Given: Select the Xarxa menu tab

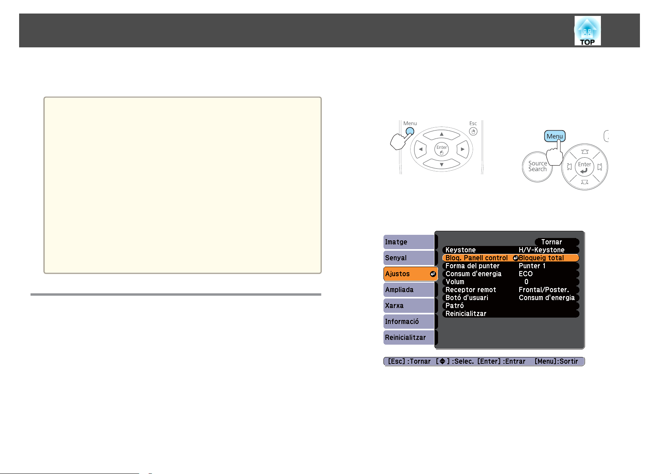Looking at the screenshot, I should pos(409,306).
